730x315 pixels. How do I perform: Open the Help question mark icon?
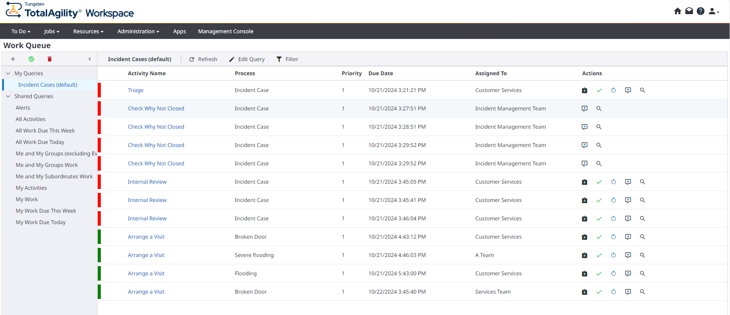(x=701, y=11)
